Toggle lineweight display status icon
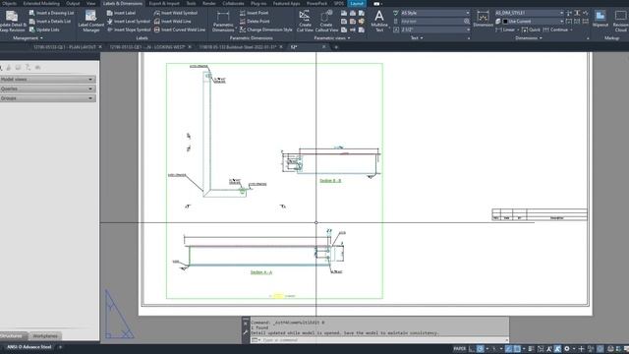 [x=532, y=349]
